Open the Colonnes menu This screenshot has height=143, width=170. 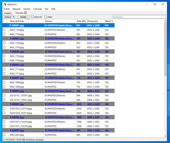(37, 9)
